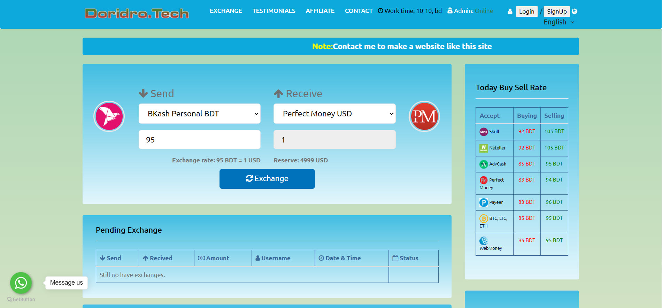Open the Perfect Money USD receive dropdown
The width and height of the screenshot is (662, 308).
click(334, 114)
